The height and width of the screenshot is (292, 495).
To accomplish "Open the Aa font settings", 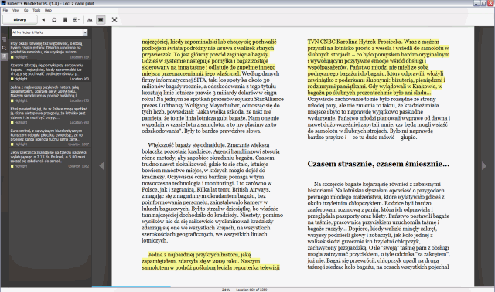I will tap(90, 19).
